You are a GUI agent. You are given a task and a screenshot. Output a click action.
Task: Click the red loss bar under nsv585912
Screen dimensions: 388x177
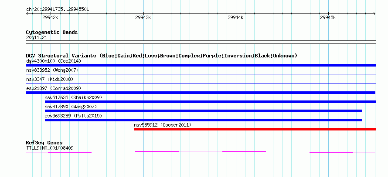click(x=255, y=129)
